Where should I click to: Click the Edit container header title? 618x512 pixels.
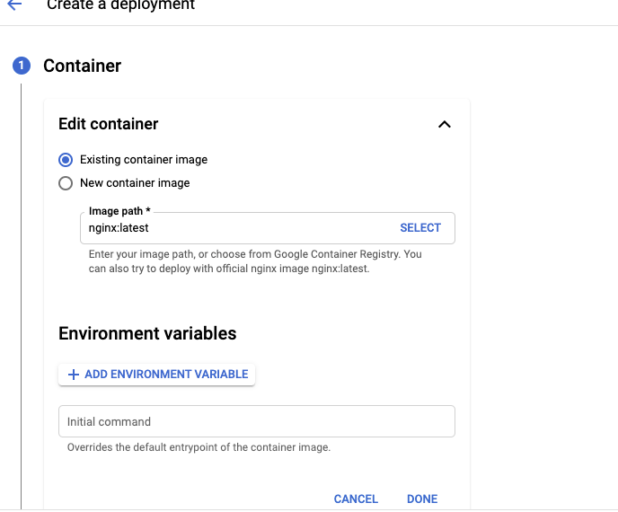(x=109, y=124)
